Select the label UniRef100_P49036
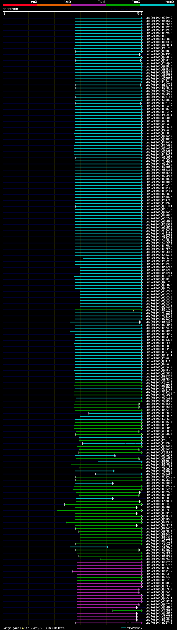 pos(159,261)
